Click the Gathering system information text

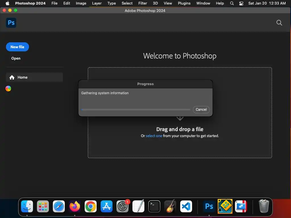point(105,93)
